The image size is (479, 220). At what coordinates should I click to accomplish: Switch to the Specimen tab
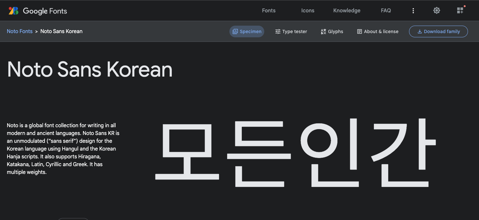pyautogui.click(x=247, y=31)
